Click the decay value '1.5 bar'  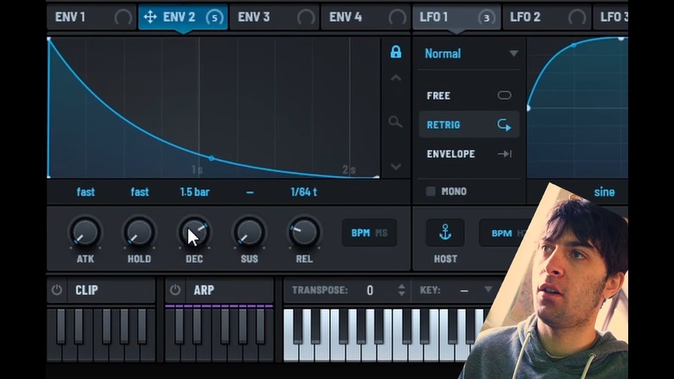point(195,192)
